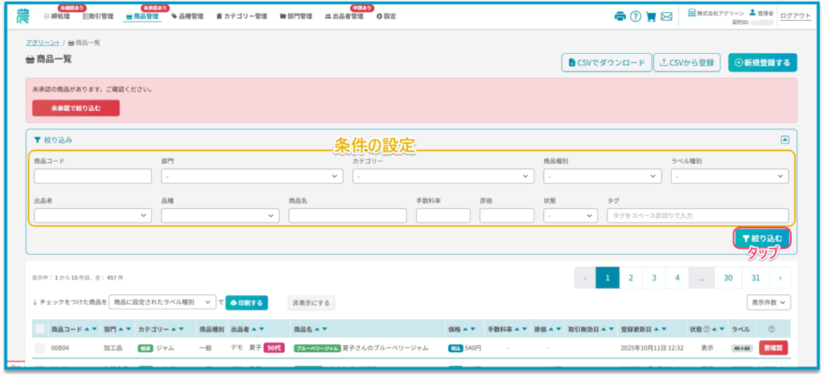Click the green app logo at top left
Screen dimensions: 824x377
pos(23,15)
